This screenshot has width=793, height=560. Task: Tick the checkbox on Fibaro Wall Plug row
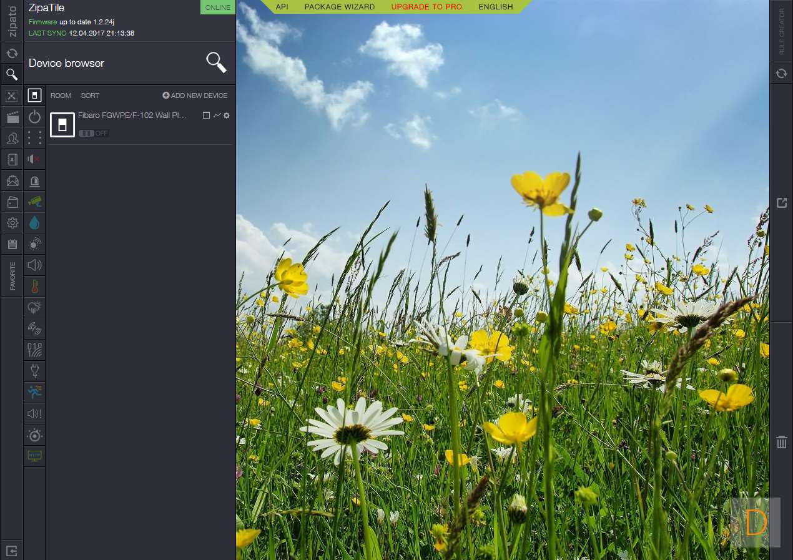206,115
